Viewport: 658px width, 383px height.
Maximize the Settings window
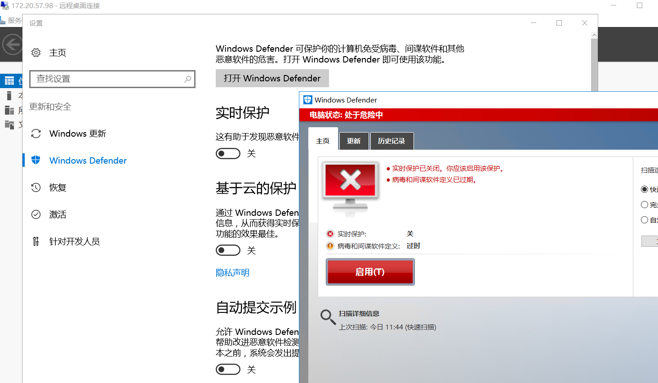559,23
